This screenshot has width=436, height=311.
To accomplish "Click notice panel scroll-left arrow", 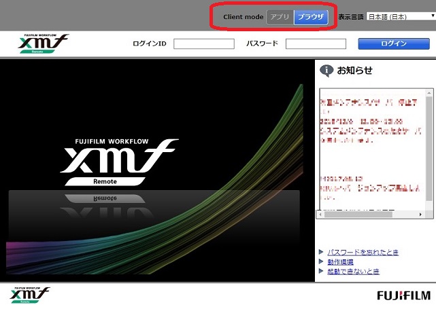I will click(320, 215).
